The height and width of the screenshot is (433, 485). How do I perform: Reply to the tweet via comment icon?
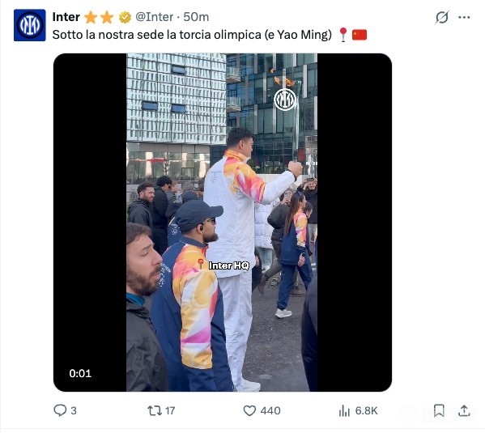(x=60, y=410)
